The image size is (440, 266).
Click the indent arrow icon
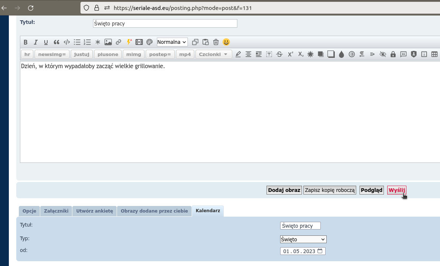(x=372, y=54)
